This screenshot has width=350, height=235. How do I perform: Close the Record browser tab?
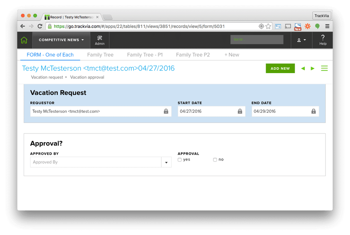(97, 17)
